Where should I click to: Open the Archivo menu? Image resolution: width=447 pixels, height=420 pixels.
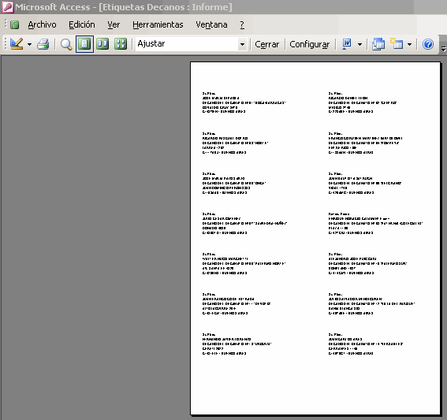click(x=42, y=24)
